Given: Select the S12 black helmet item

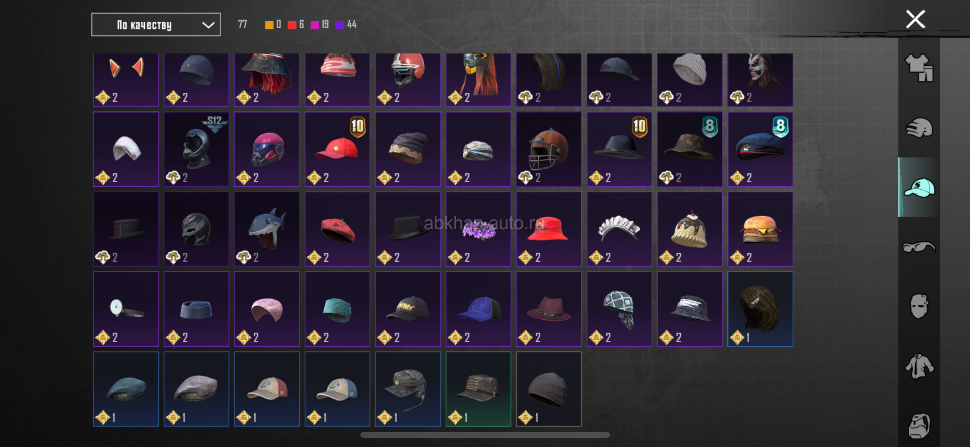Looking at the screenshot, I should [x=197, y=149].
